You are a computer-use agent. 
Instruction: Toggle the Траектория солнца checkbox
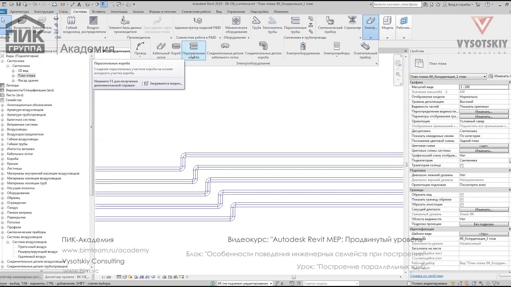[462, 165]
